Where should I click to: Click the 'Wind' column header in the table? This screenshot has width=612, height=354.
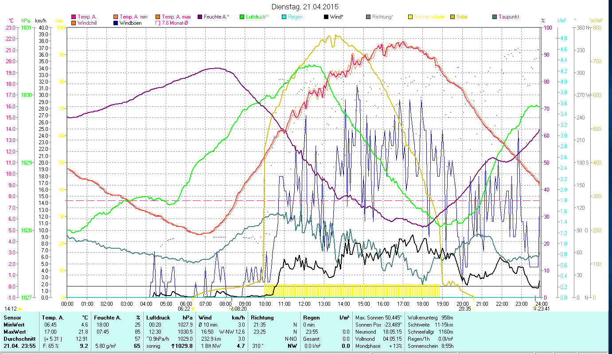(x=206, y=317)
